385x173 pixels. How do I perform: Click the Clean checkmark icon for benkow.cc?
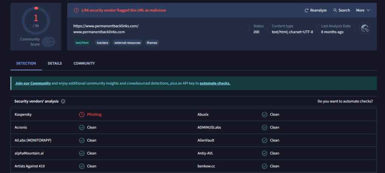click(265, 166)
